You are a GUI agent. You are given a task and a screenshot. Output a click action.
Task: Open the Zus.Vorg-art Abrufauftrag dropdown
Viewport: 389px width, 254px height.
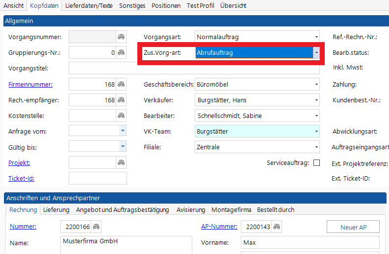point(316,52)
